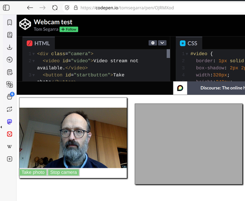This screenshot has height=201, width=245.
Task: Open the Vivaldi web panel
Action: coord(10,134)
